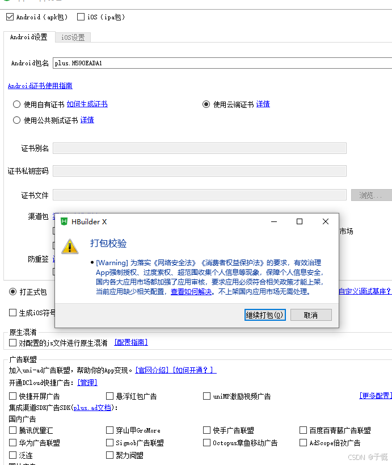Open Android证书使用指南 link

point(40,86)
